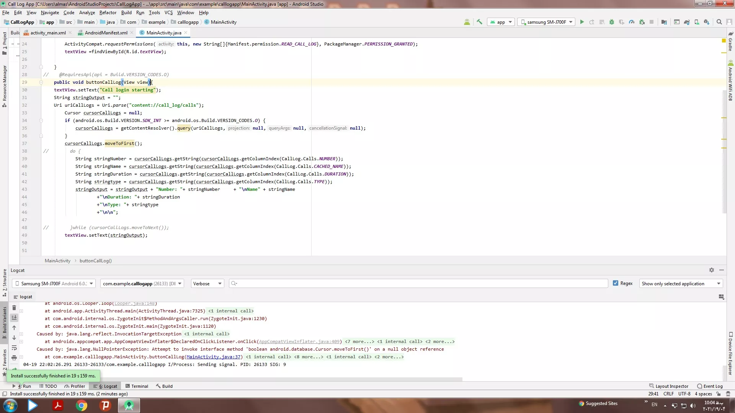
Task: Open Show only selected application dropdown
Action: coord(681,284)
